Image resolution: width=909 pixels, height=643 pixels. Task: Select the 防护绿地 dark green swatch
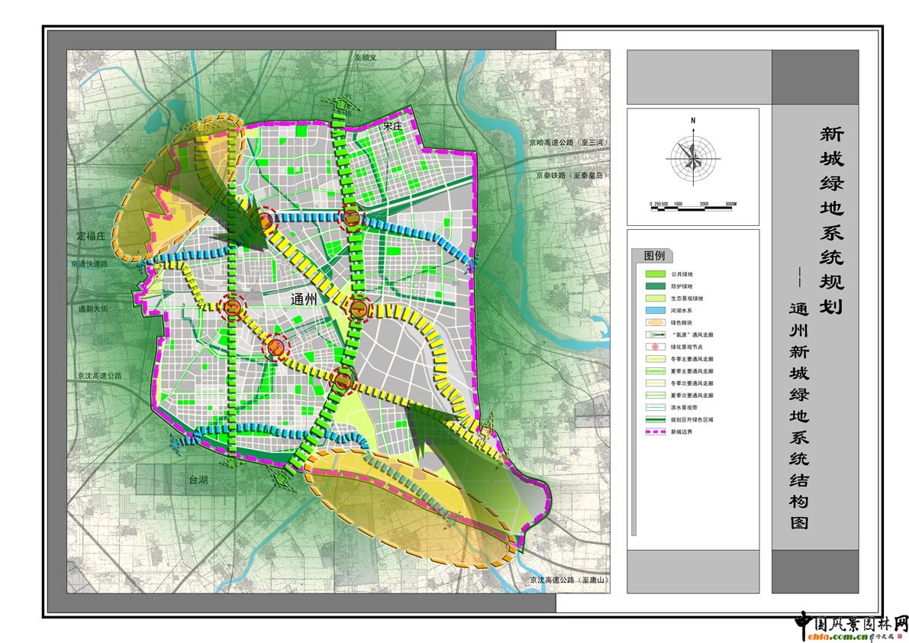(656, 286)
